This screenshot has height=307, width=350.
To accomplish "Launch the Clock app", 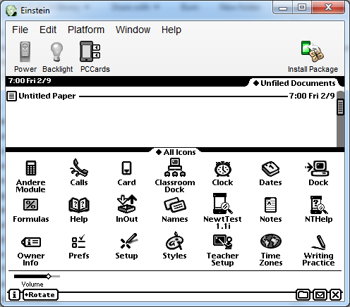I will point(222,174).
